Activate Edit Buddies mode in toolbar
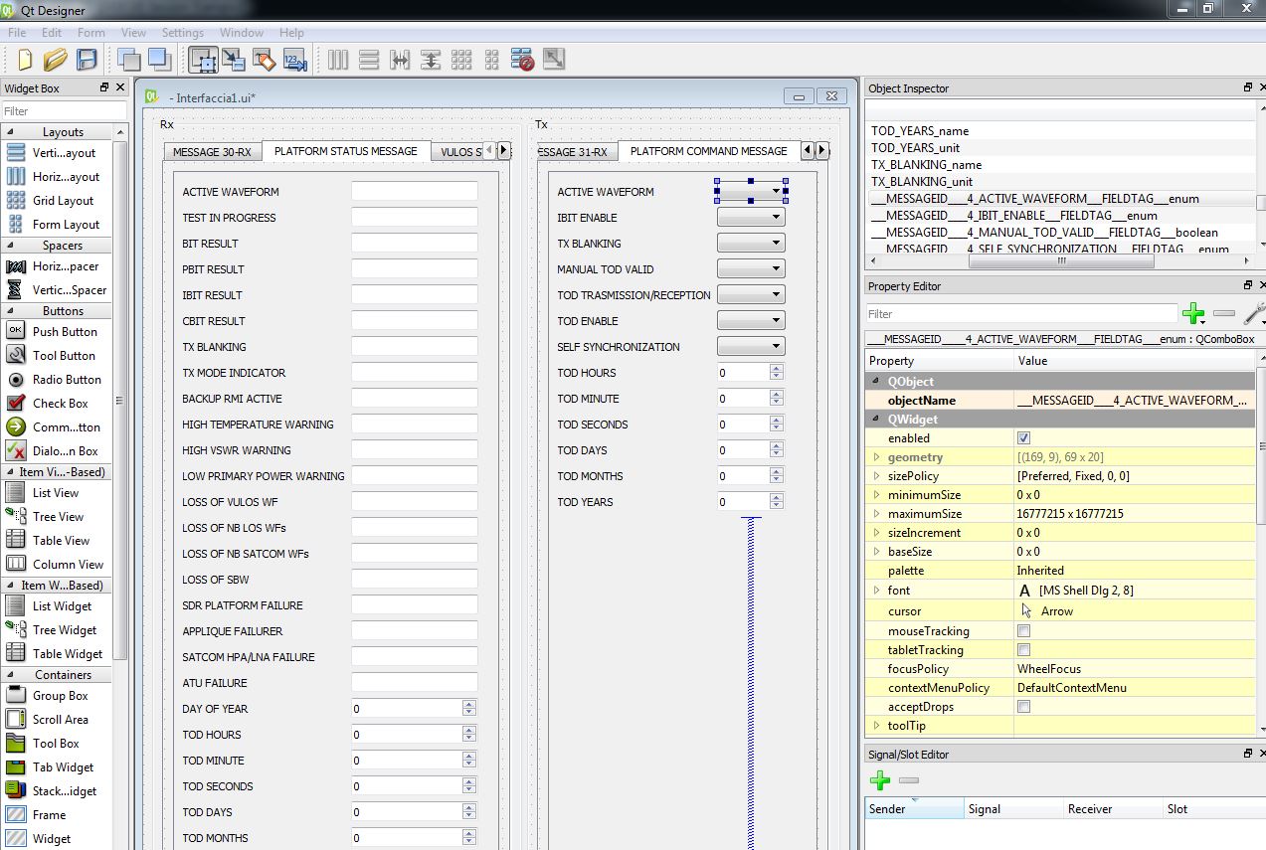 pyautogui.click(x=264, y=60)
